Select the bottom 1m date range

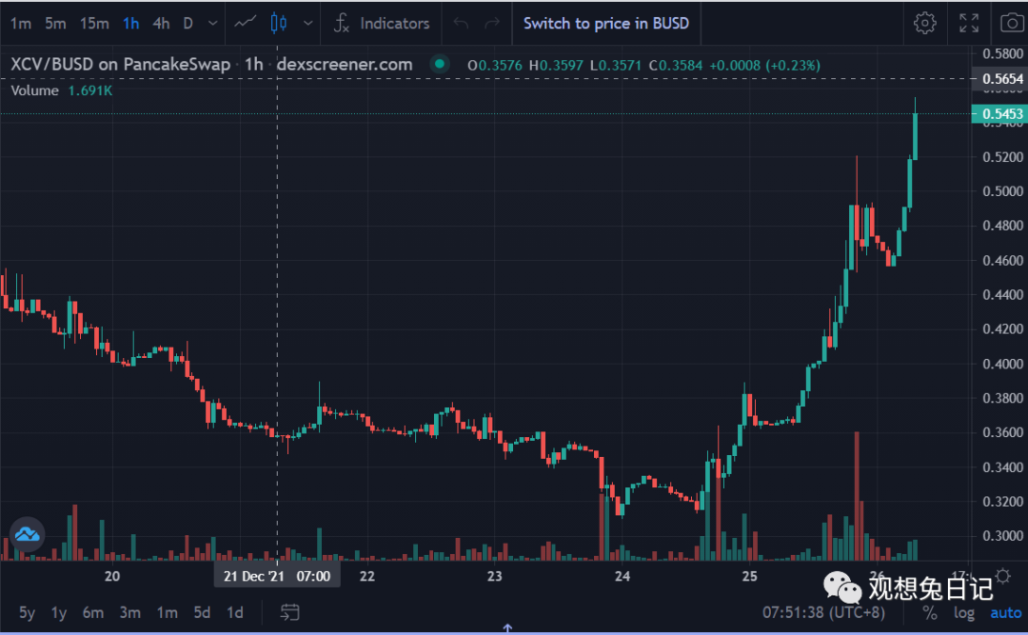[168, 613]
